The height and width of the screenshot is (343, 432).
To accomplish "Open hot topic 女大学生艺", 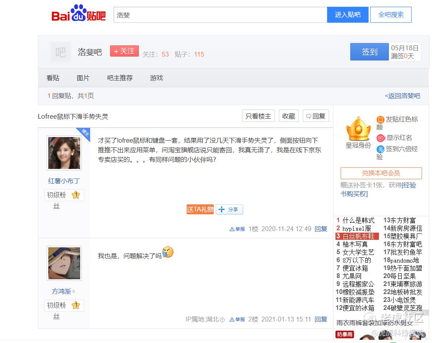I will pos(358,252).
